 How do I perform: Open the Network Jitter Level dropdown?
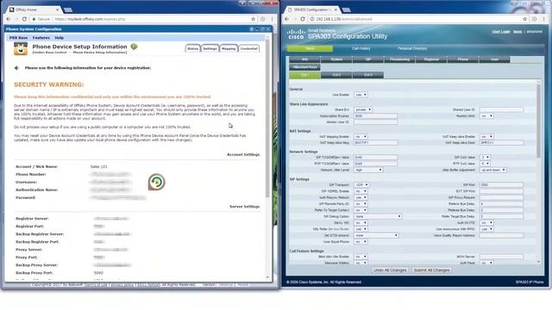pos(368,170)
